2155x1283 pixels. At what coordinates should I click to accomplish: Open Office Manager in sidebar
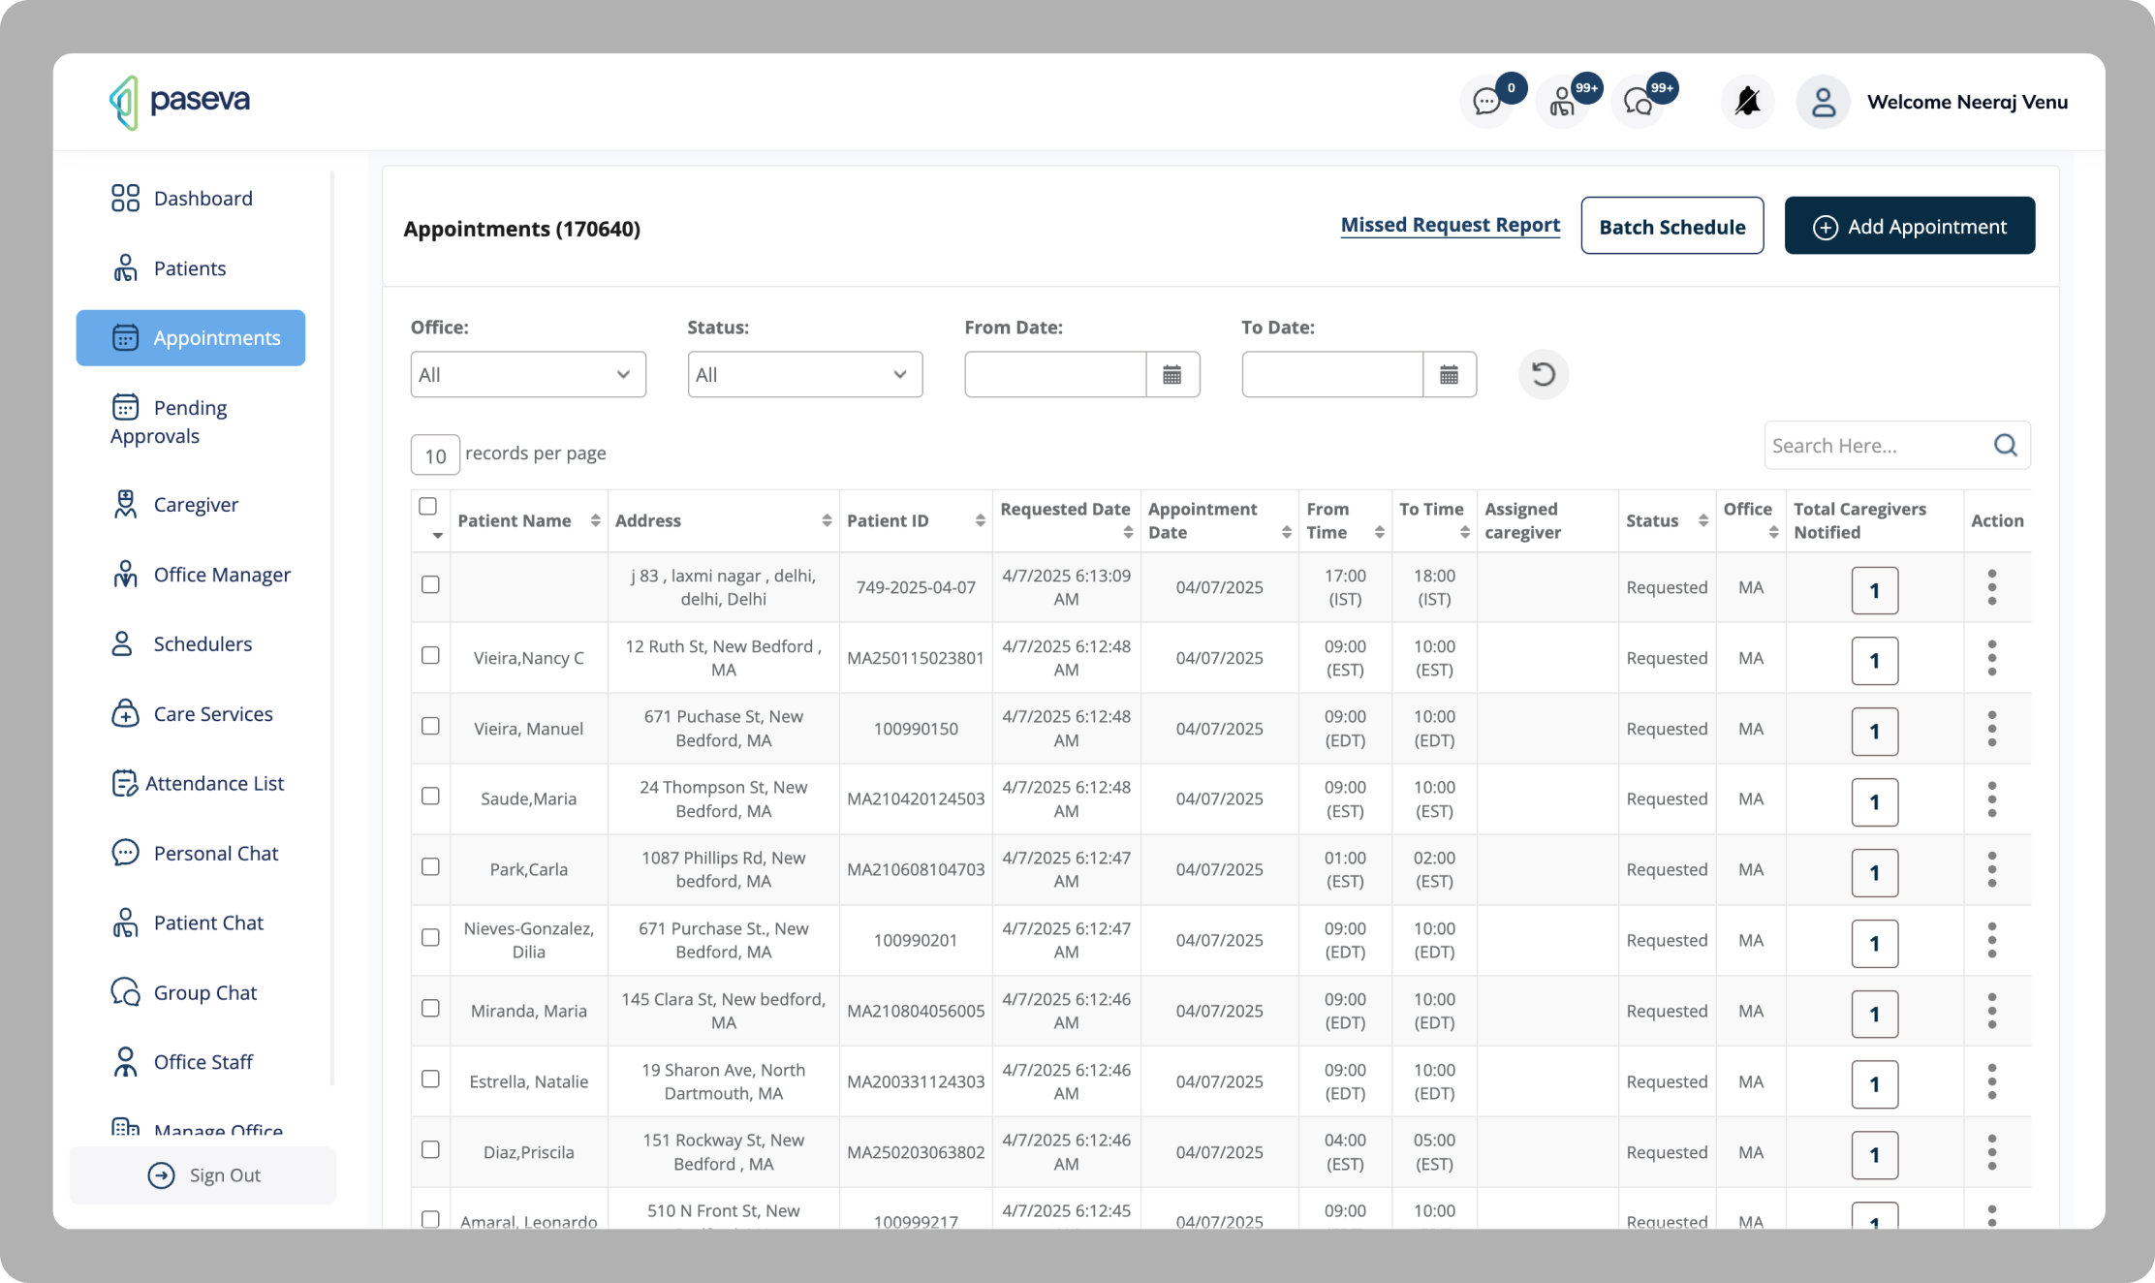(x=201, y=575)
